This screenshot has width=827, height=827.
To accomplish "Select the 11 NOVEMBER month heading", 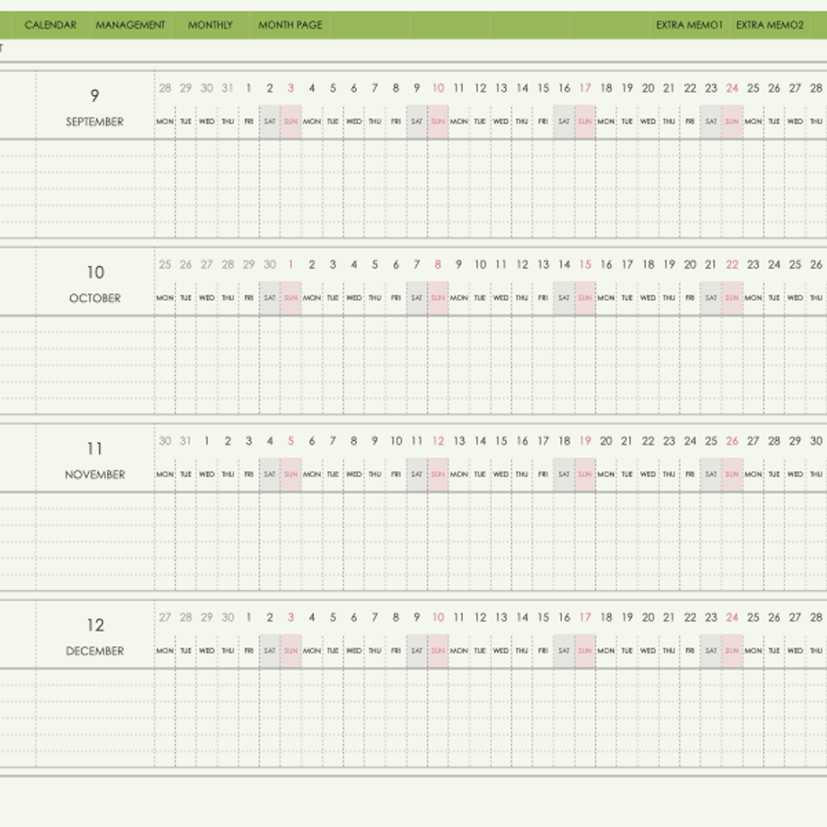I will click(x=95, y=460).
